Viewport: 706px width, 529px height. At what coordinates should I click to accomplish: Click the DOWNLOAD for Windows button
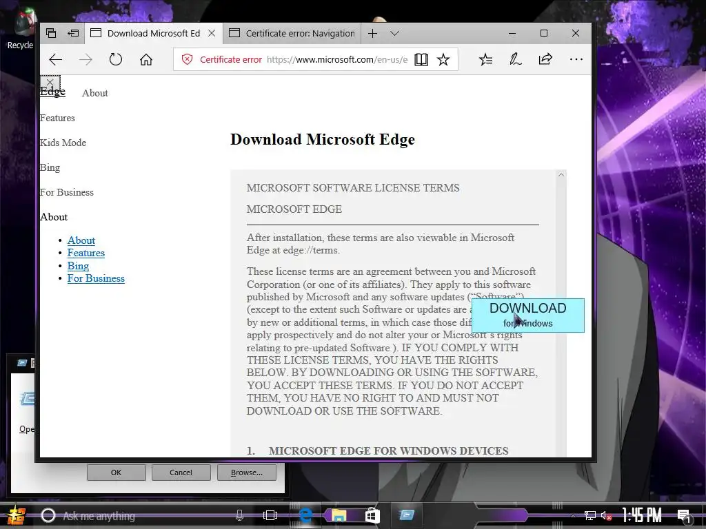[527, 315]
